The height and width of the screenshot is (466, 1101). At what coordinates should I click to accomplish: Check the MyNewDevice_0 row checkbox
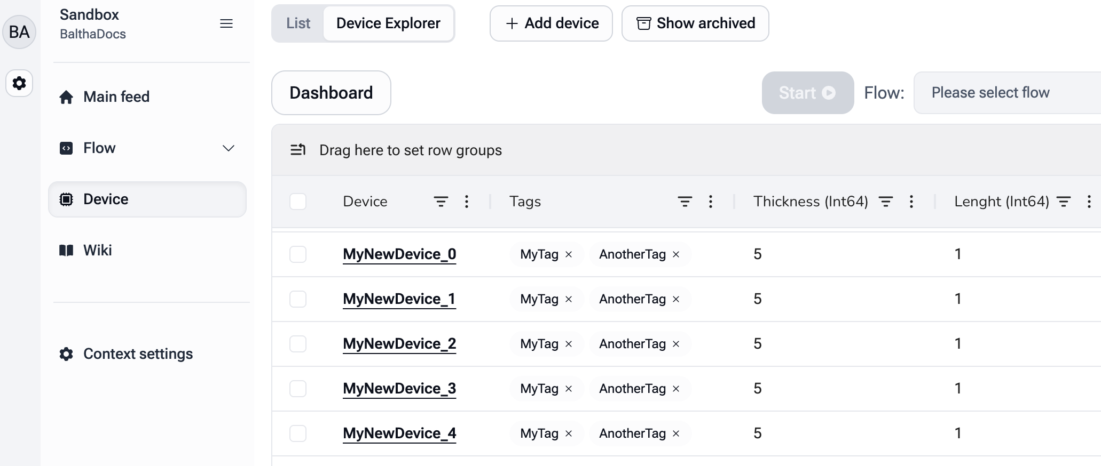tap(298, 254)
